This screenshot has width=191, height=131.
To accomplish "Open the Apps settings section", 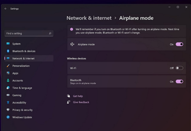I will click(15, 73).
